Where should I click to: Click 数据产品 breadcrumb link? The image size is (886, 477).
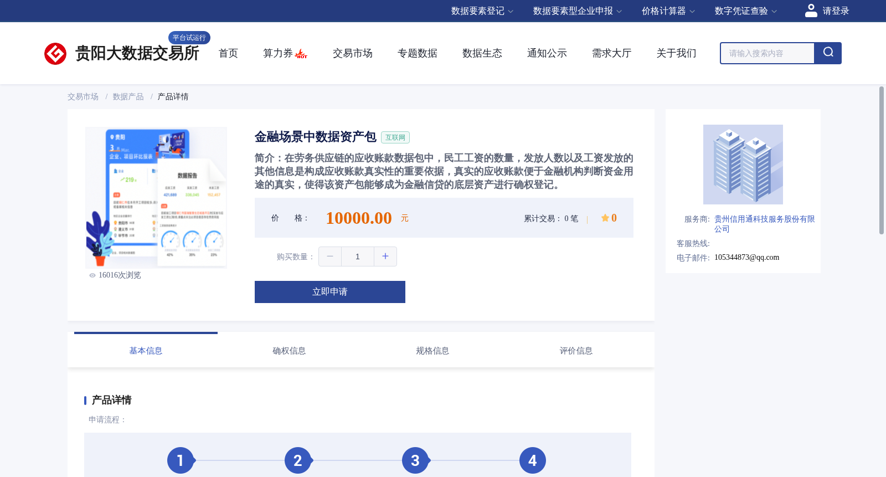[x=128, y=97]
